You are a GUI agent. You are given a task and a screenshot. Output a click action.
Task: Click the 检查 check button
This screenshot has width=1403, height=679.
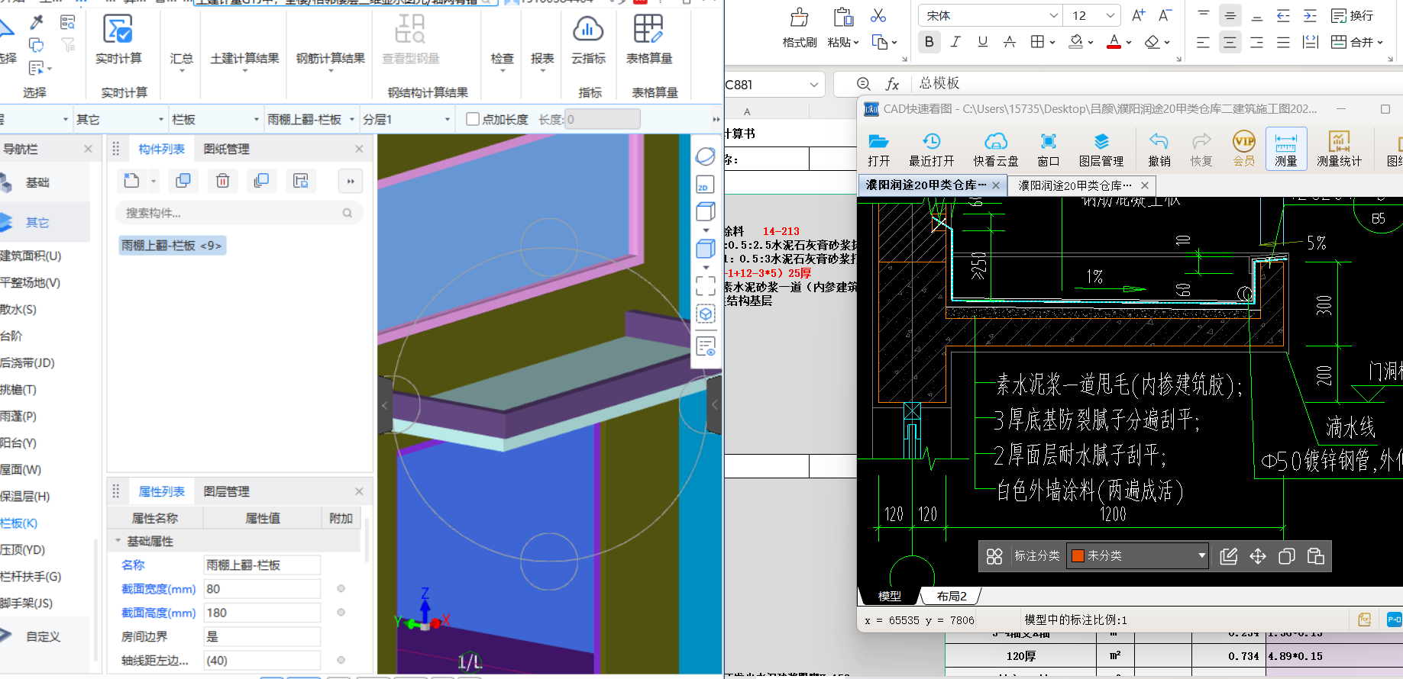pos(502,59)
